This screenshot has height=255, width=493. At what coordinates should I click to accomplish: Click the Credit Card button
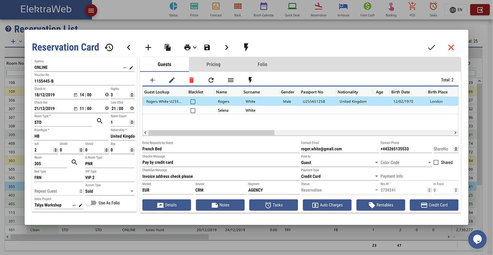pos(434,205)
